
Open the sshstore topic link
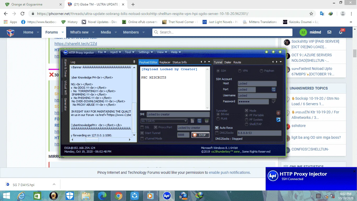coord(298,126)
